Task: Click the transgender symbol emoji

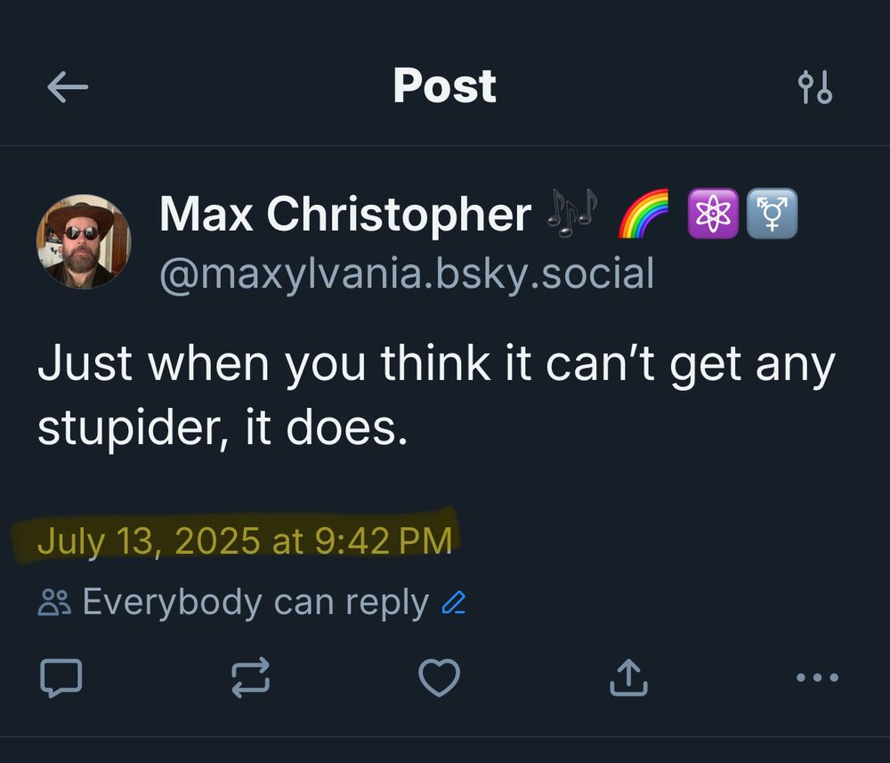Action: (773, 215)
